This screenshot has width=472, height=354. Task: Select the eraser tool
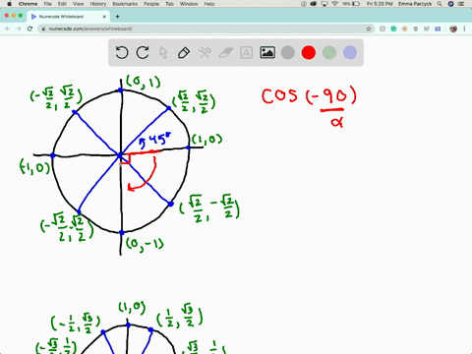(x=225, y=52)
